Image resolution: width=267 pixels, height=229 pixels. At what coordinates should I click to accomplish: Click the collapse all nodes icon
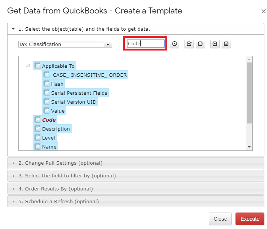pyautogui.click(x=226, y=44)
